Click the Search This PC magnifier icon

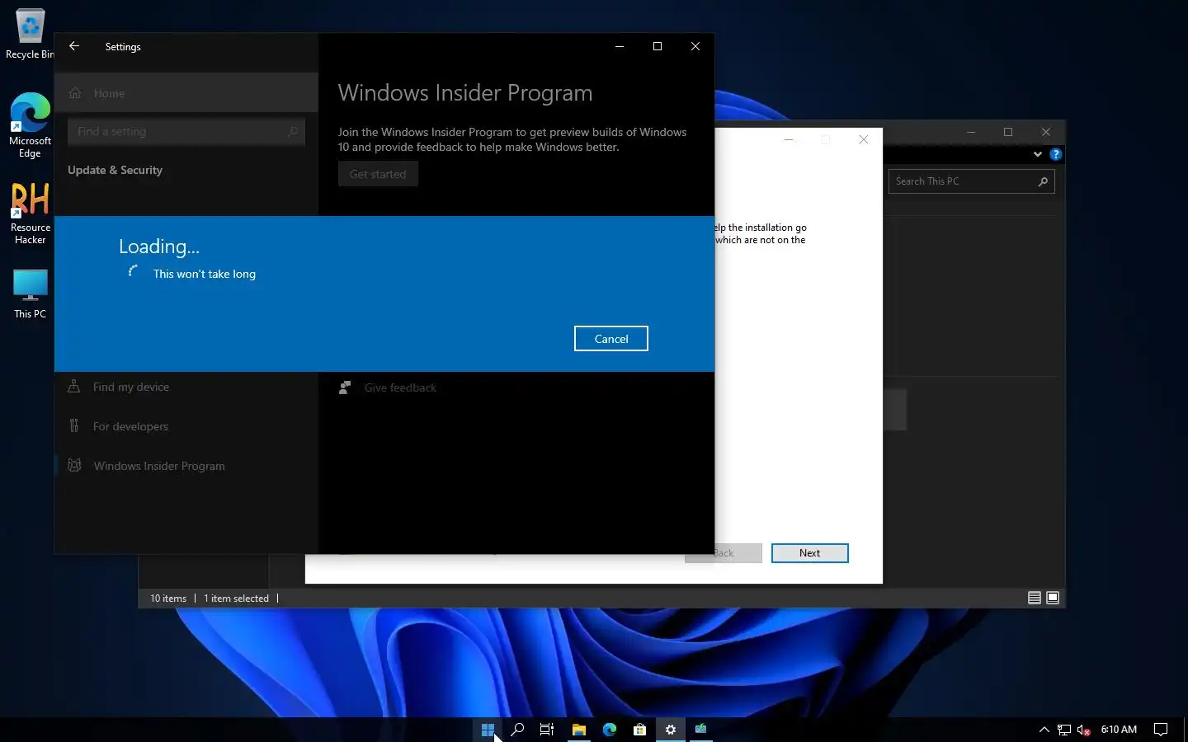[1043, 181]
